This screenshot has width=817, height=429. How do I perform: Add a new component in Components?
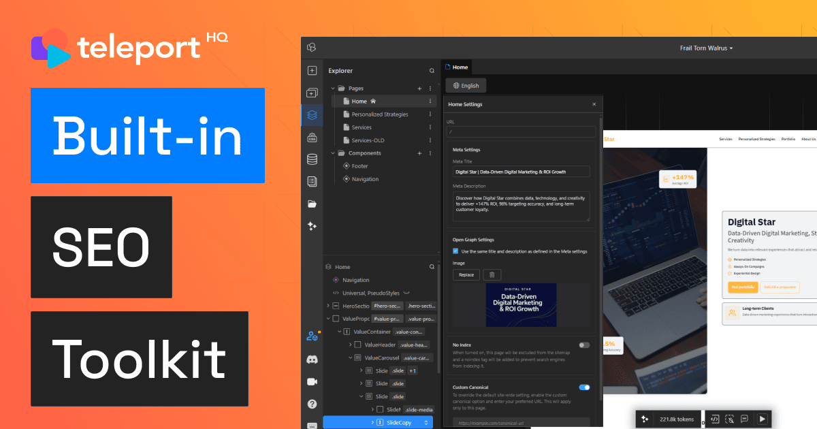coord(419,153)
